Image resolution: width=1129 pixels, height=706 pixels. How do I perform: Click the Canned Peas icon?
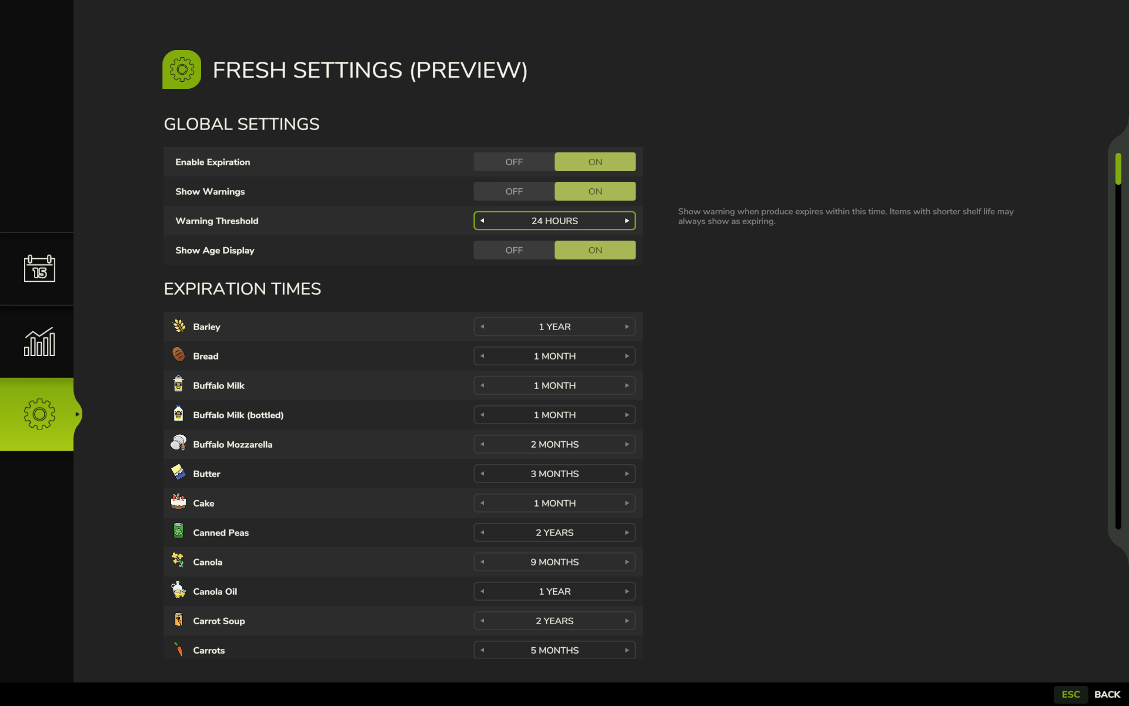coord(179,531)
